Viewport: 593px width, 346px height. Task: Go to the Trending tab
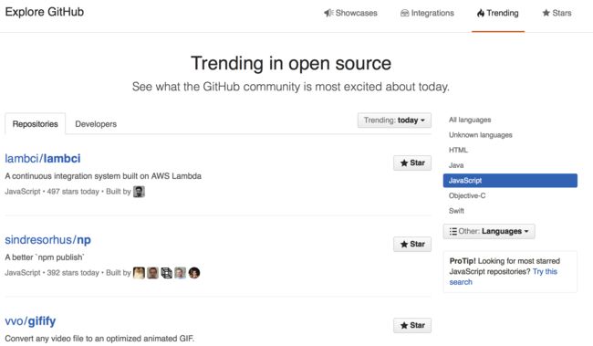(498, 13)
